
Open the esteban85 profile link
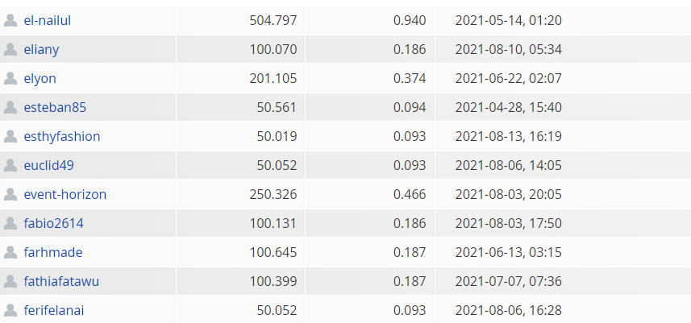(x=55, y=108)
